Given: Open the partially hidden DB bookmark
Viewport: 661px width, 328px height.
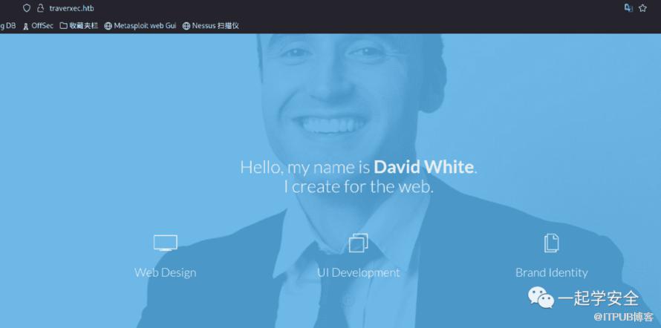Looking at the screenshot, I should coord(8,26).
